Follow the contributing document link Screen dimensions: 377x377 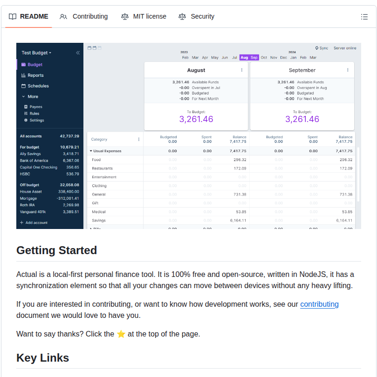(x=319, y=304)
